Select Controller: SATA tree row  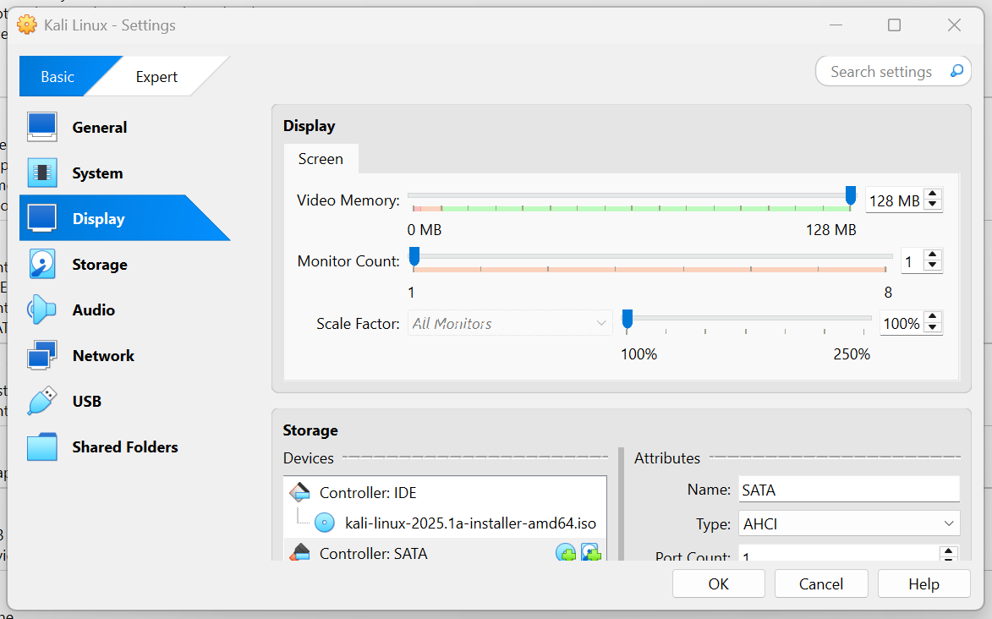click(x=445, y=552)
